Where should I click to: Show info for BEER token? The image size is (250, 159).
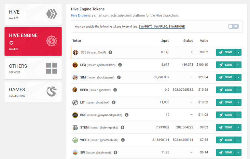coord(115,90)
